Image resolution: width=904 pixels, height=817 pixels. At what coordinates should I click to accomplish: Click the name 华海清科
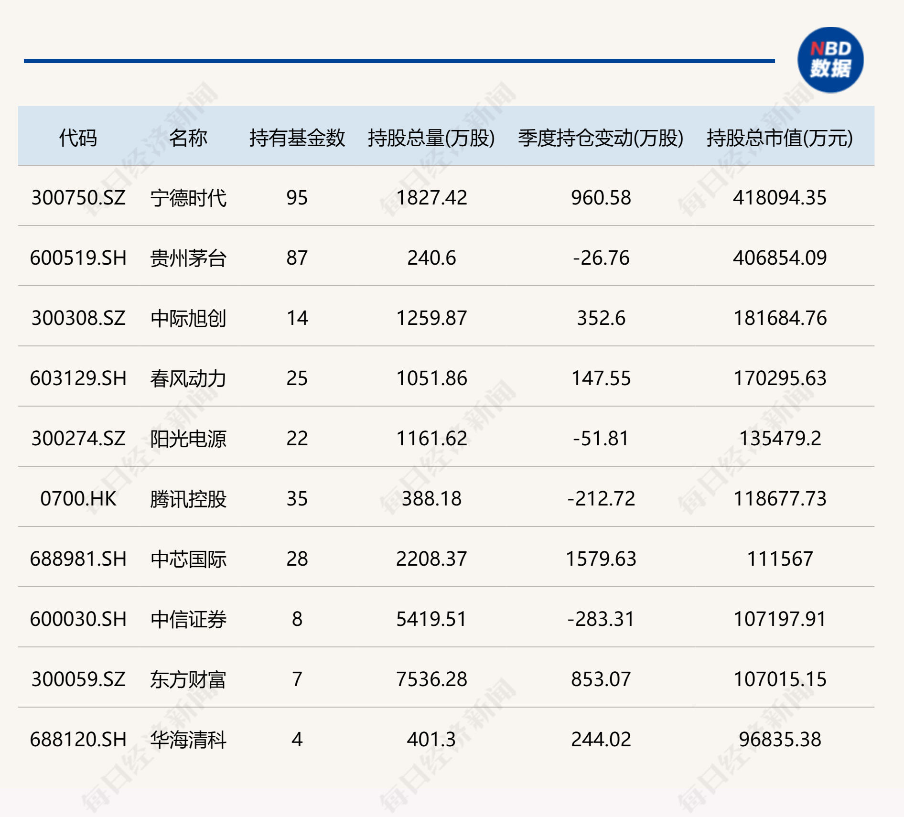coord(188,740)
